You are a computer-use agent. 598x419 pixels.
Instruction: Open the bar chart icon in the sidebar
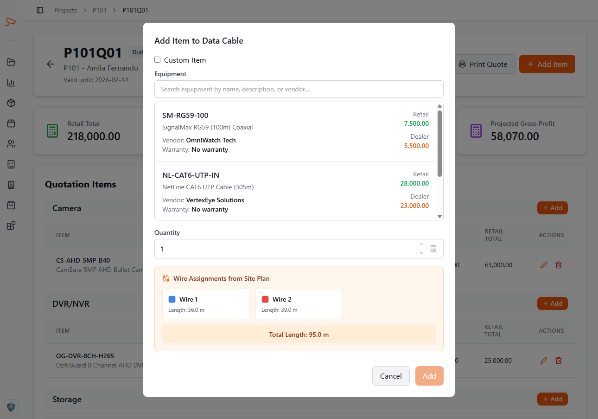pyautogui.click(x=11, y=83)
